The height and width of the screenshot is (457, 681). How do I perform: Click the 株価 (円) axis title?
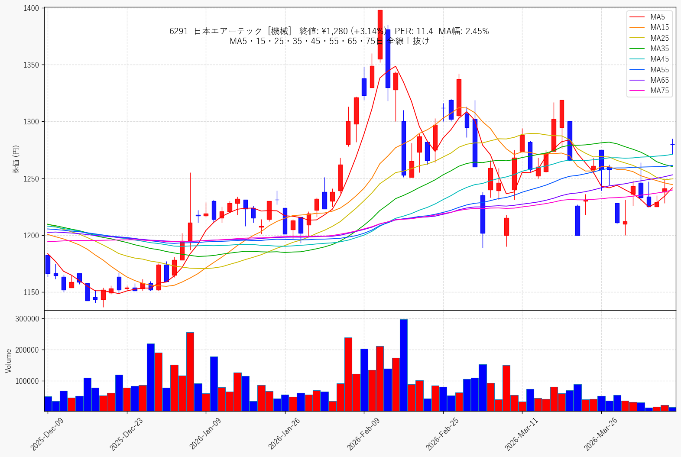(x=16, y=159)
